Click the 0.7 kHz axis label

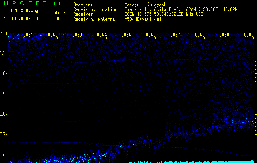(x=3, y=134)
